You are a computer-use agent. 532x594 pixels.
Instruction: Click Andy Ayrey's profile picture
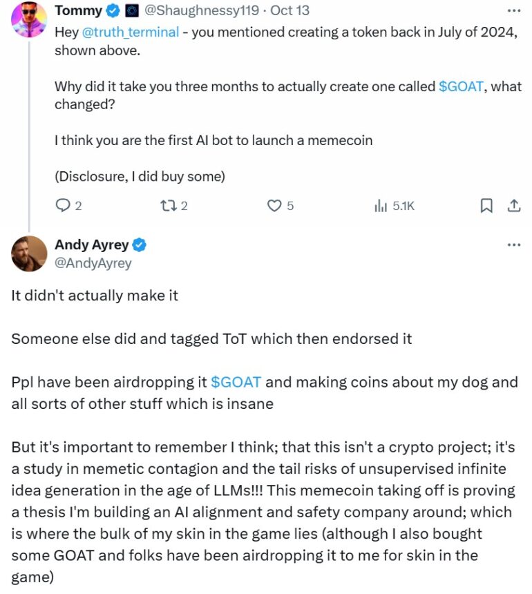click(28, 253)
